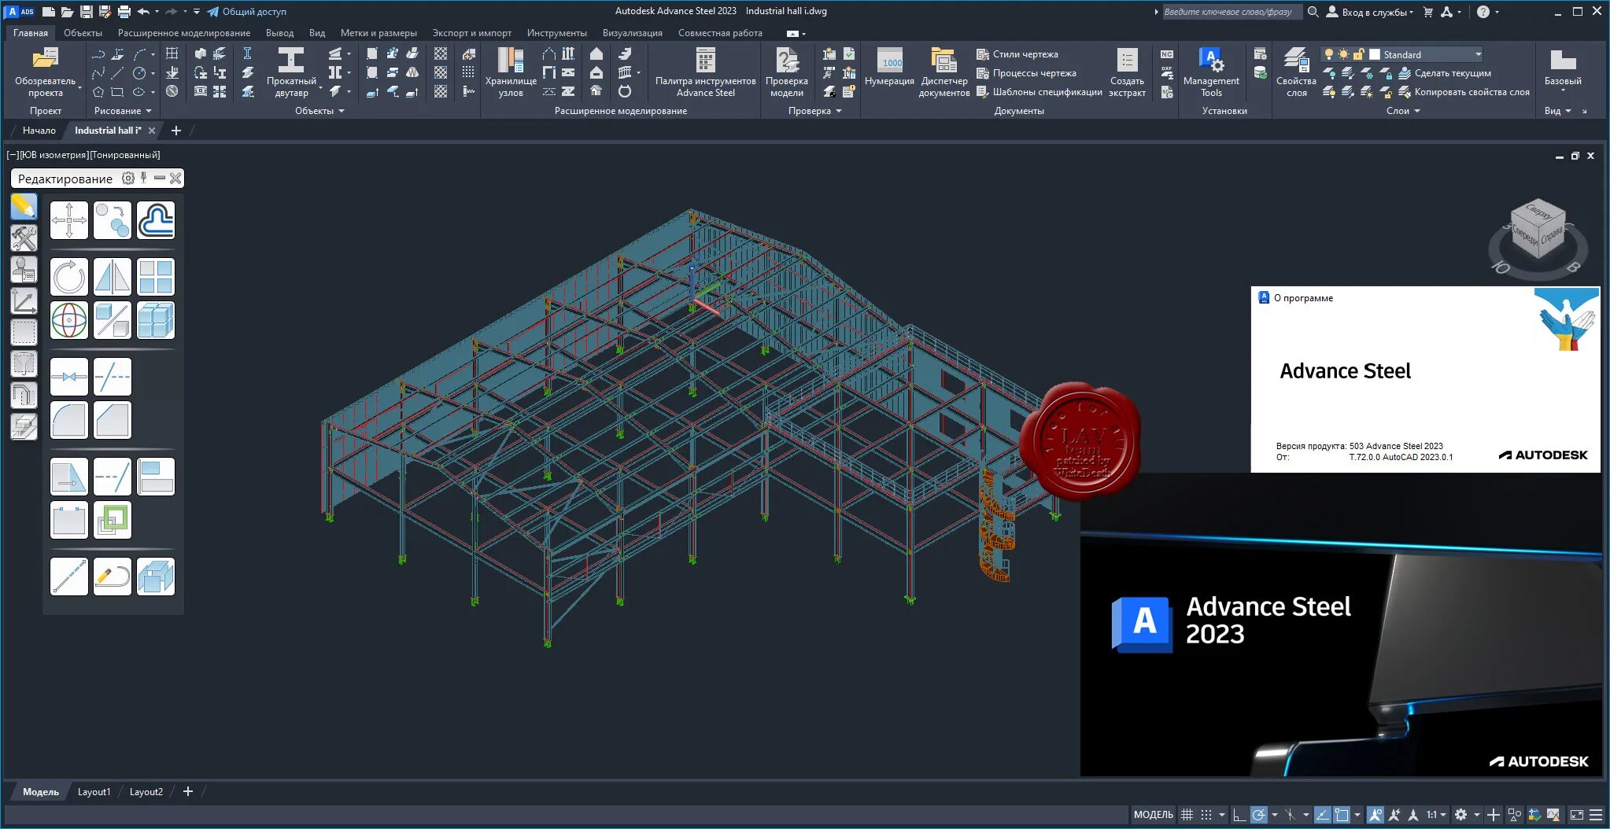This screenshot has height=829, width=1610.
Task: Open Палитра инструментов Advance Steel
Action: [706, 72]
